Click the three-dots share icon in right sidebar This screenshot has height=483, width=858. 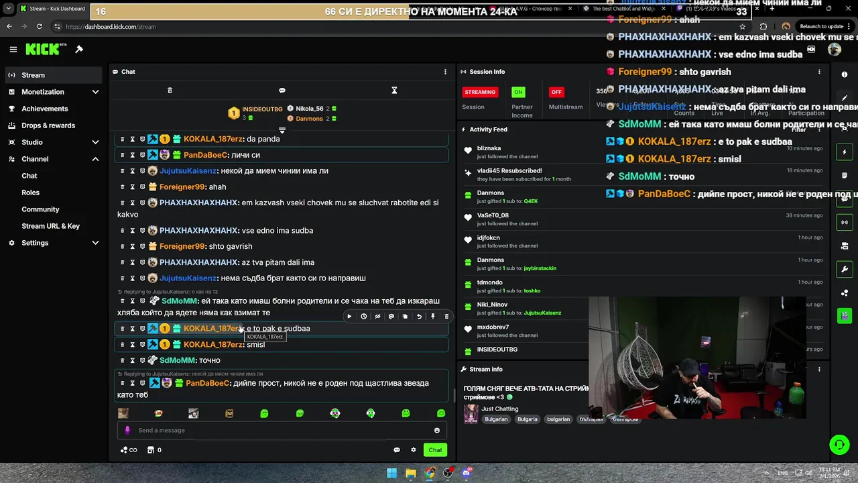tap(845, 292)
